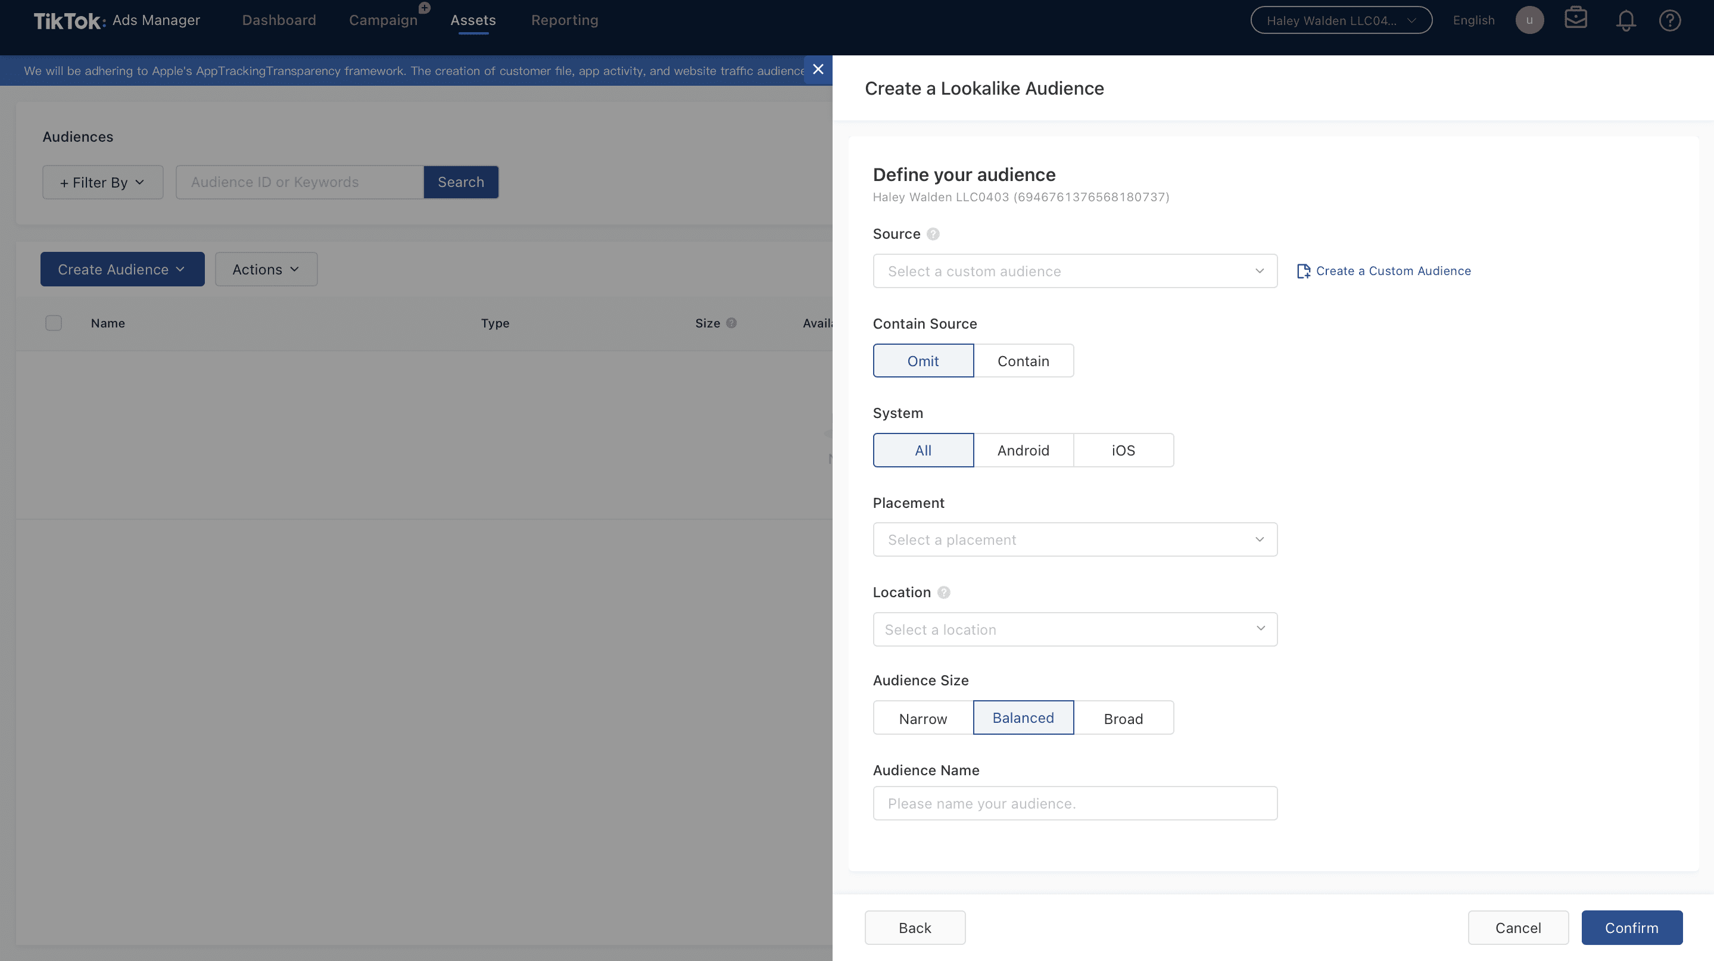
Task: Select Contain for Contain Source
Action: tap(1023, 361)
